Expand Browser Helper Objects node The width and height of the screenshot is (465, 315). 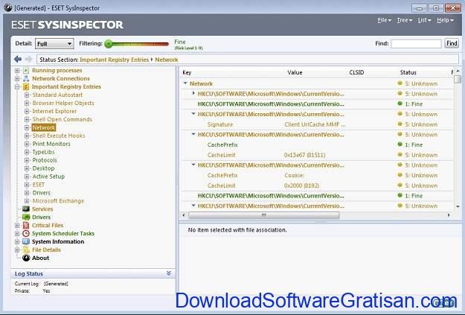[x=27, y=103]
